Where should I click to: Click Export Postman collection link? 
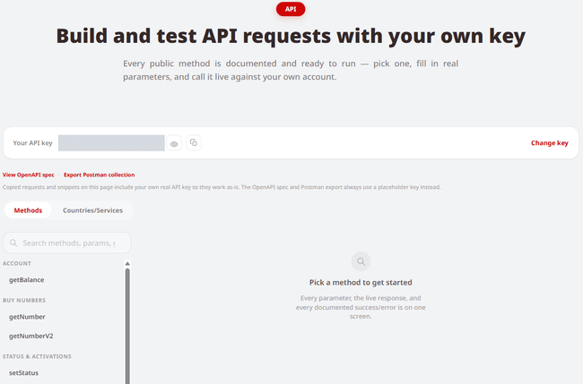[x=99, y=175]
